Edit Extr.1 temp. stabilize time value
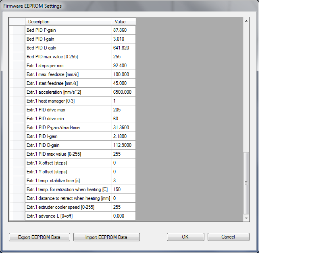 tap(123, 181)
